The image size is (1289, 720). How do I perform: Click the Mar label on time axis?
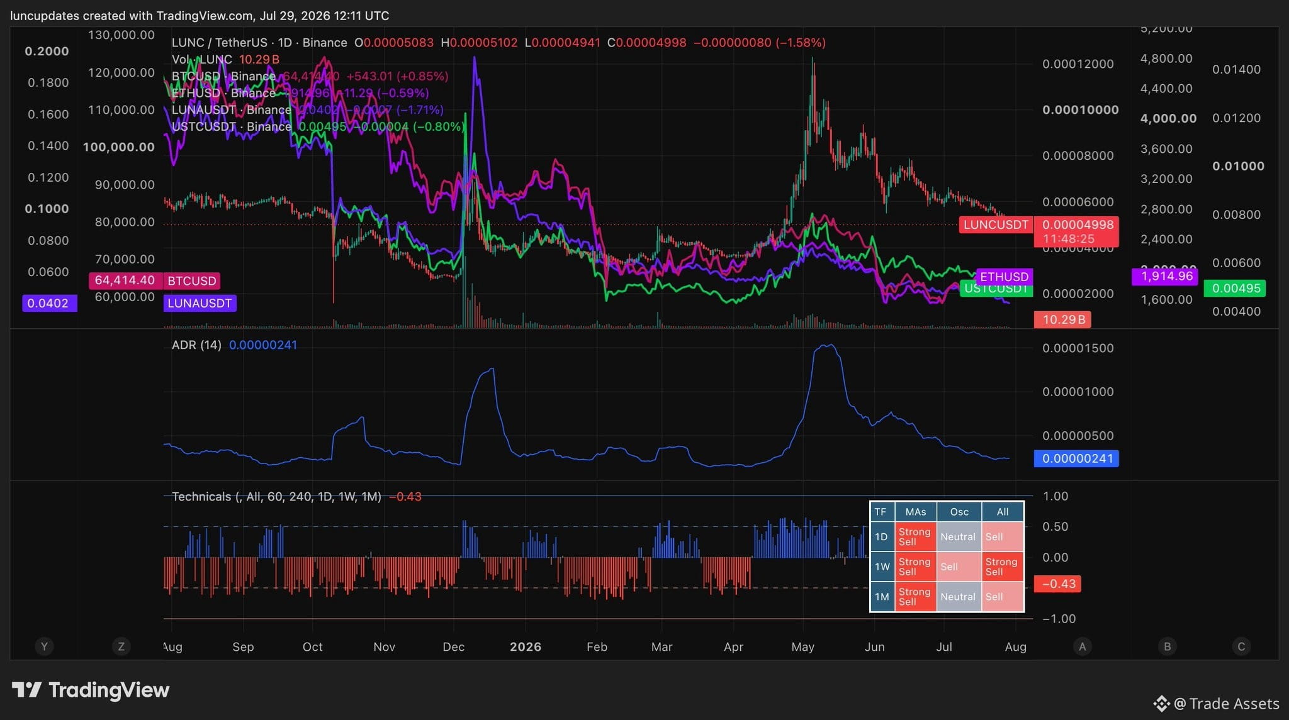pos(662,647)
